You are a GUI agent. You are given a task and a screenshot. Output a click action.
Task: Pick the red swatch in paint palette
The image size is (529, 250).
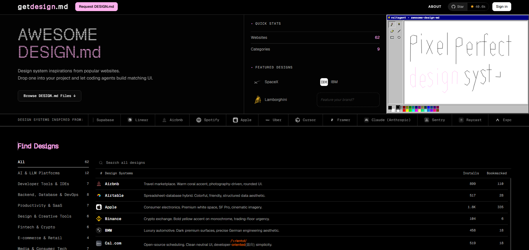(404, 110)
